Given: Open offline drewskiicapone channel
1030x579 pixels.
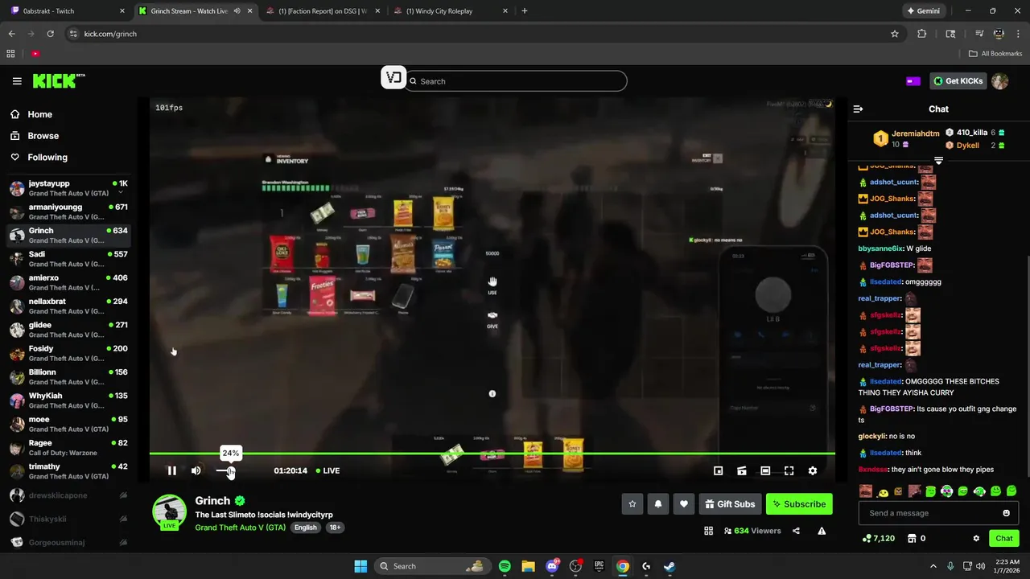Looking at the screenshot, I should tap(68, 495).
